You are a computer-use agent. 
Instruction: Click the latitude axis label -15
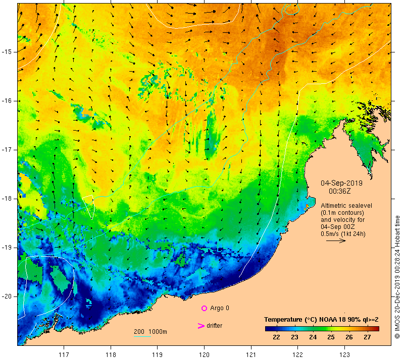[x=7, y=52]
